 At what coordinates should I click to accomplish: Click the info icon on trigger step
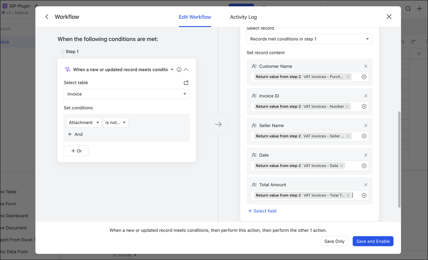(x=179, y=70)
